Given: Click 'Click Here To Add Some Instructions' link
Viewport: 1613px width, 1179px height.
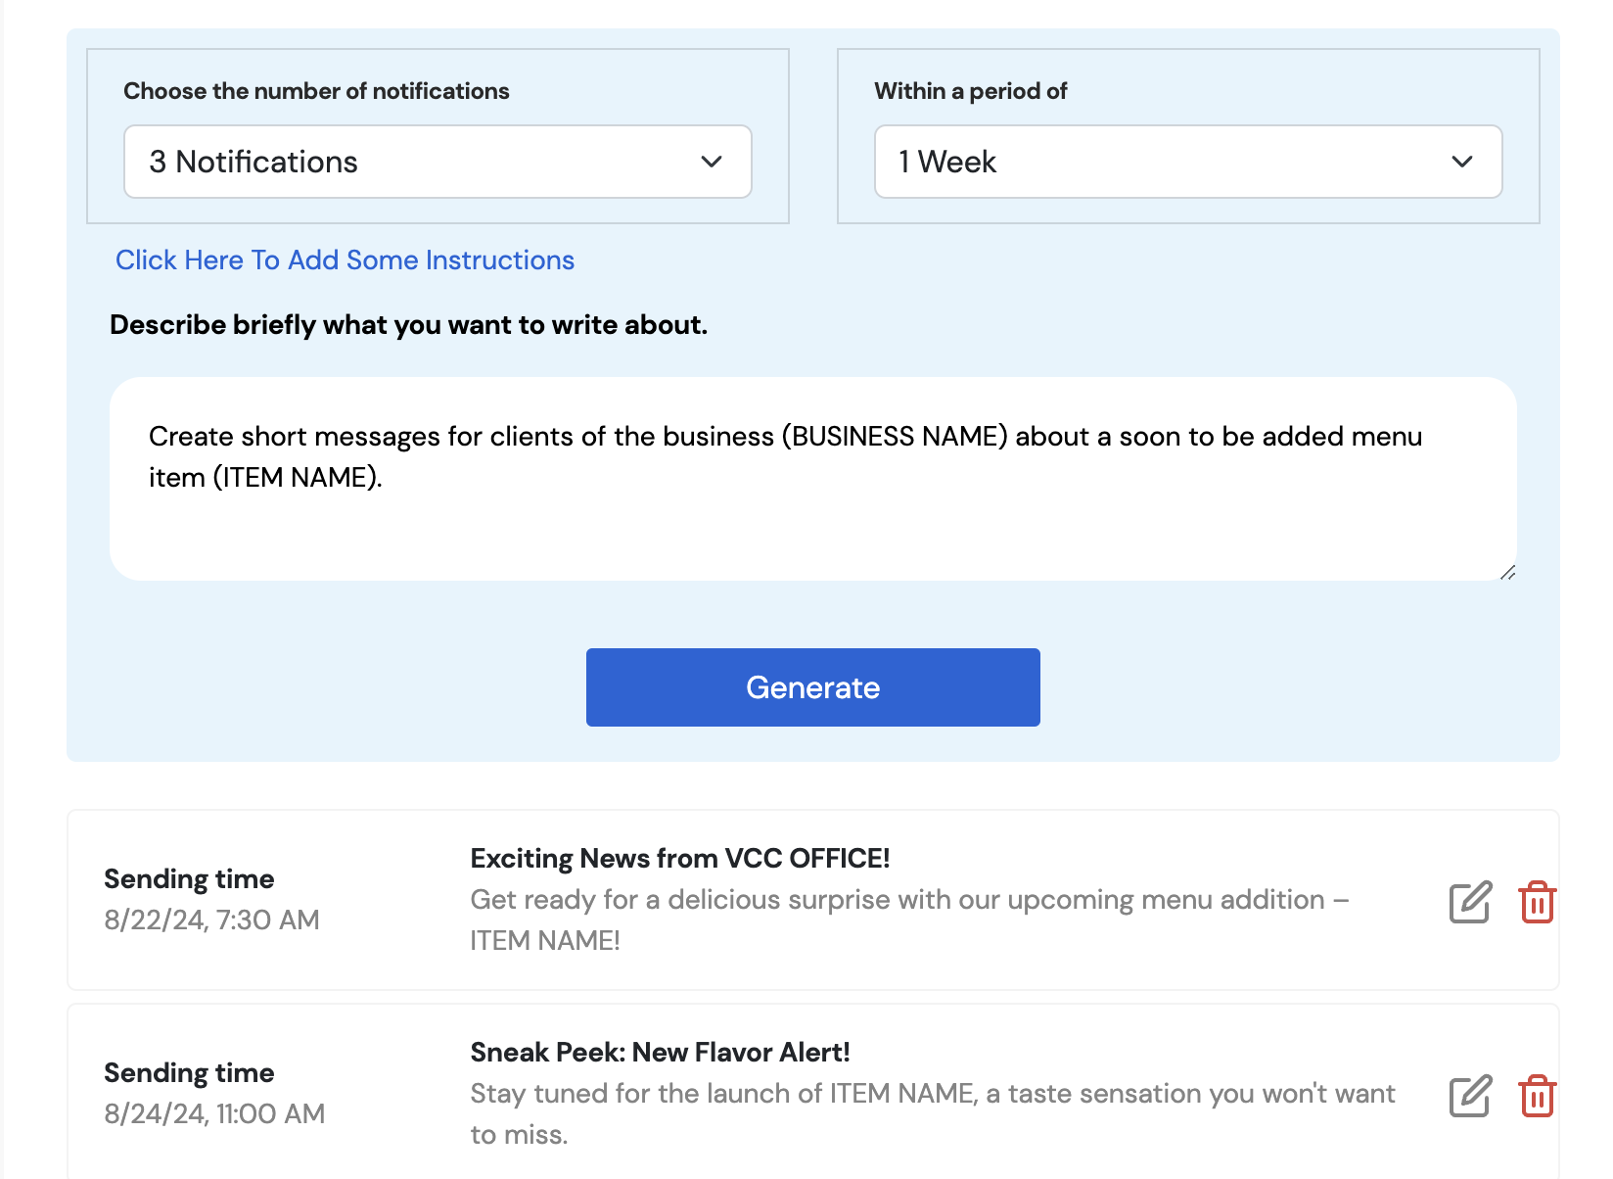Looking at the screenshot, I should click(345, 260).
